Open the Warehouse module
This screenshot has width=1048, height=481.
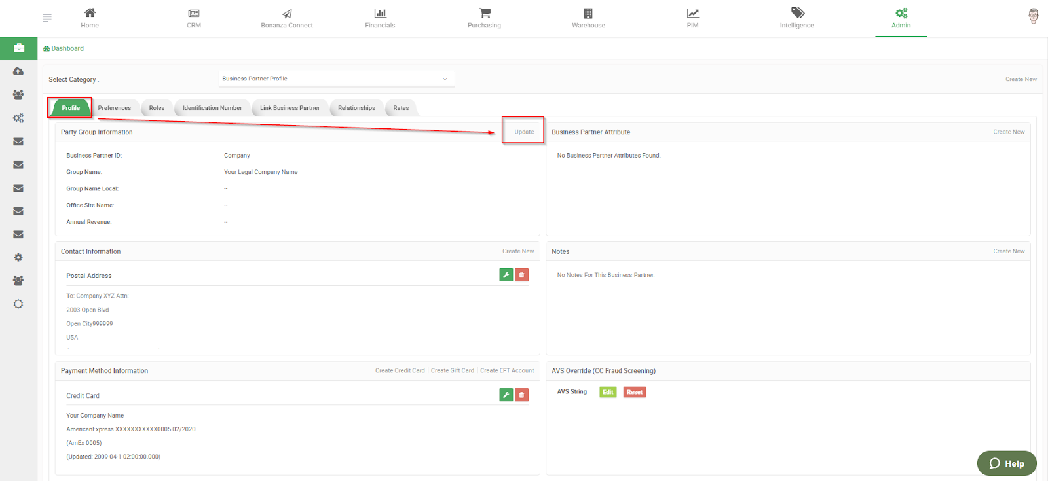click(x=588, y=18)
